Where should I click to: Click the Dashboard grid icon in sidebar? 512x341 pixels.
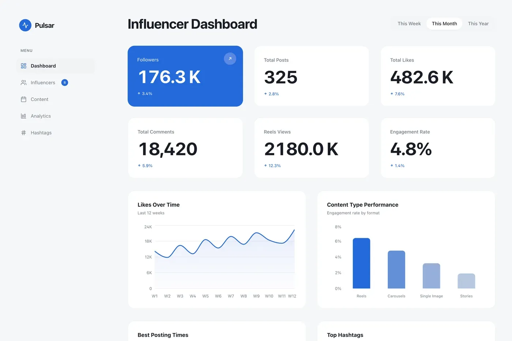pos(23,66)
